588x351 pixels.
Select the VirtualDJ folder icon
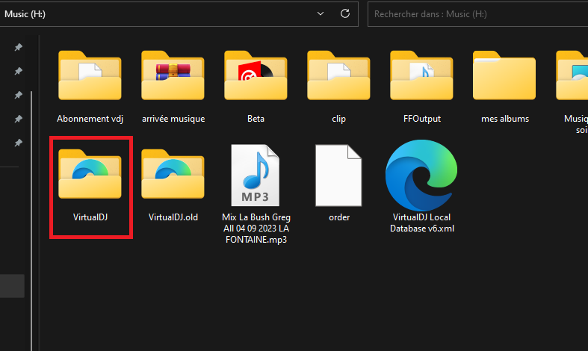coord(90,174)
